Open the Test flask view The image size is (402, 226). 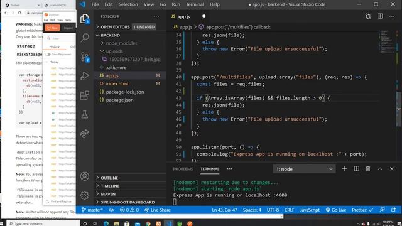(85, 114)
